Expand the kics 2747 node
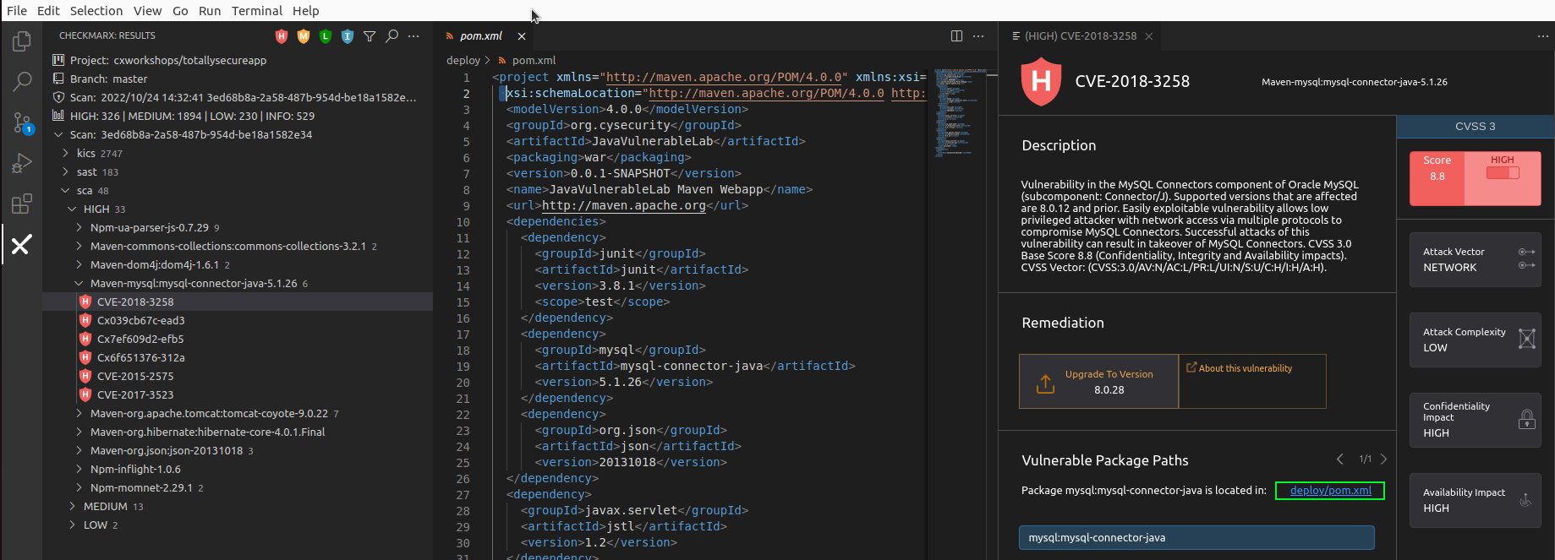This screenshot has height=560, width=1555. [x=65, y=153]
